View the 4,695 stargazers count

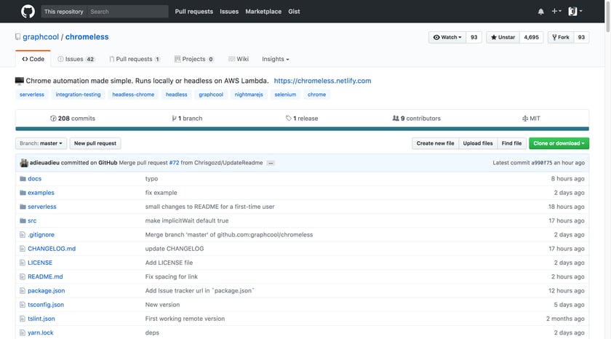pyautogui.click(x=531, y=37)
